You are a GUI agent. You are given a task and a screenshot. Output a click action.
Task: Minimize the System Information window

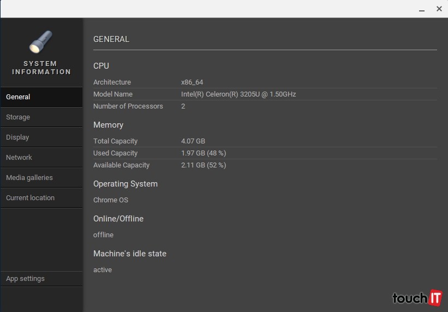(422, 9)
